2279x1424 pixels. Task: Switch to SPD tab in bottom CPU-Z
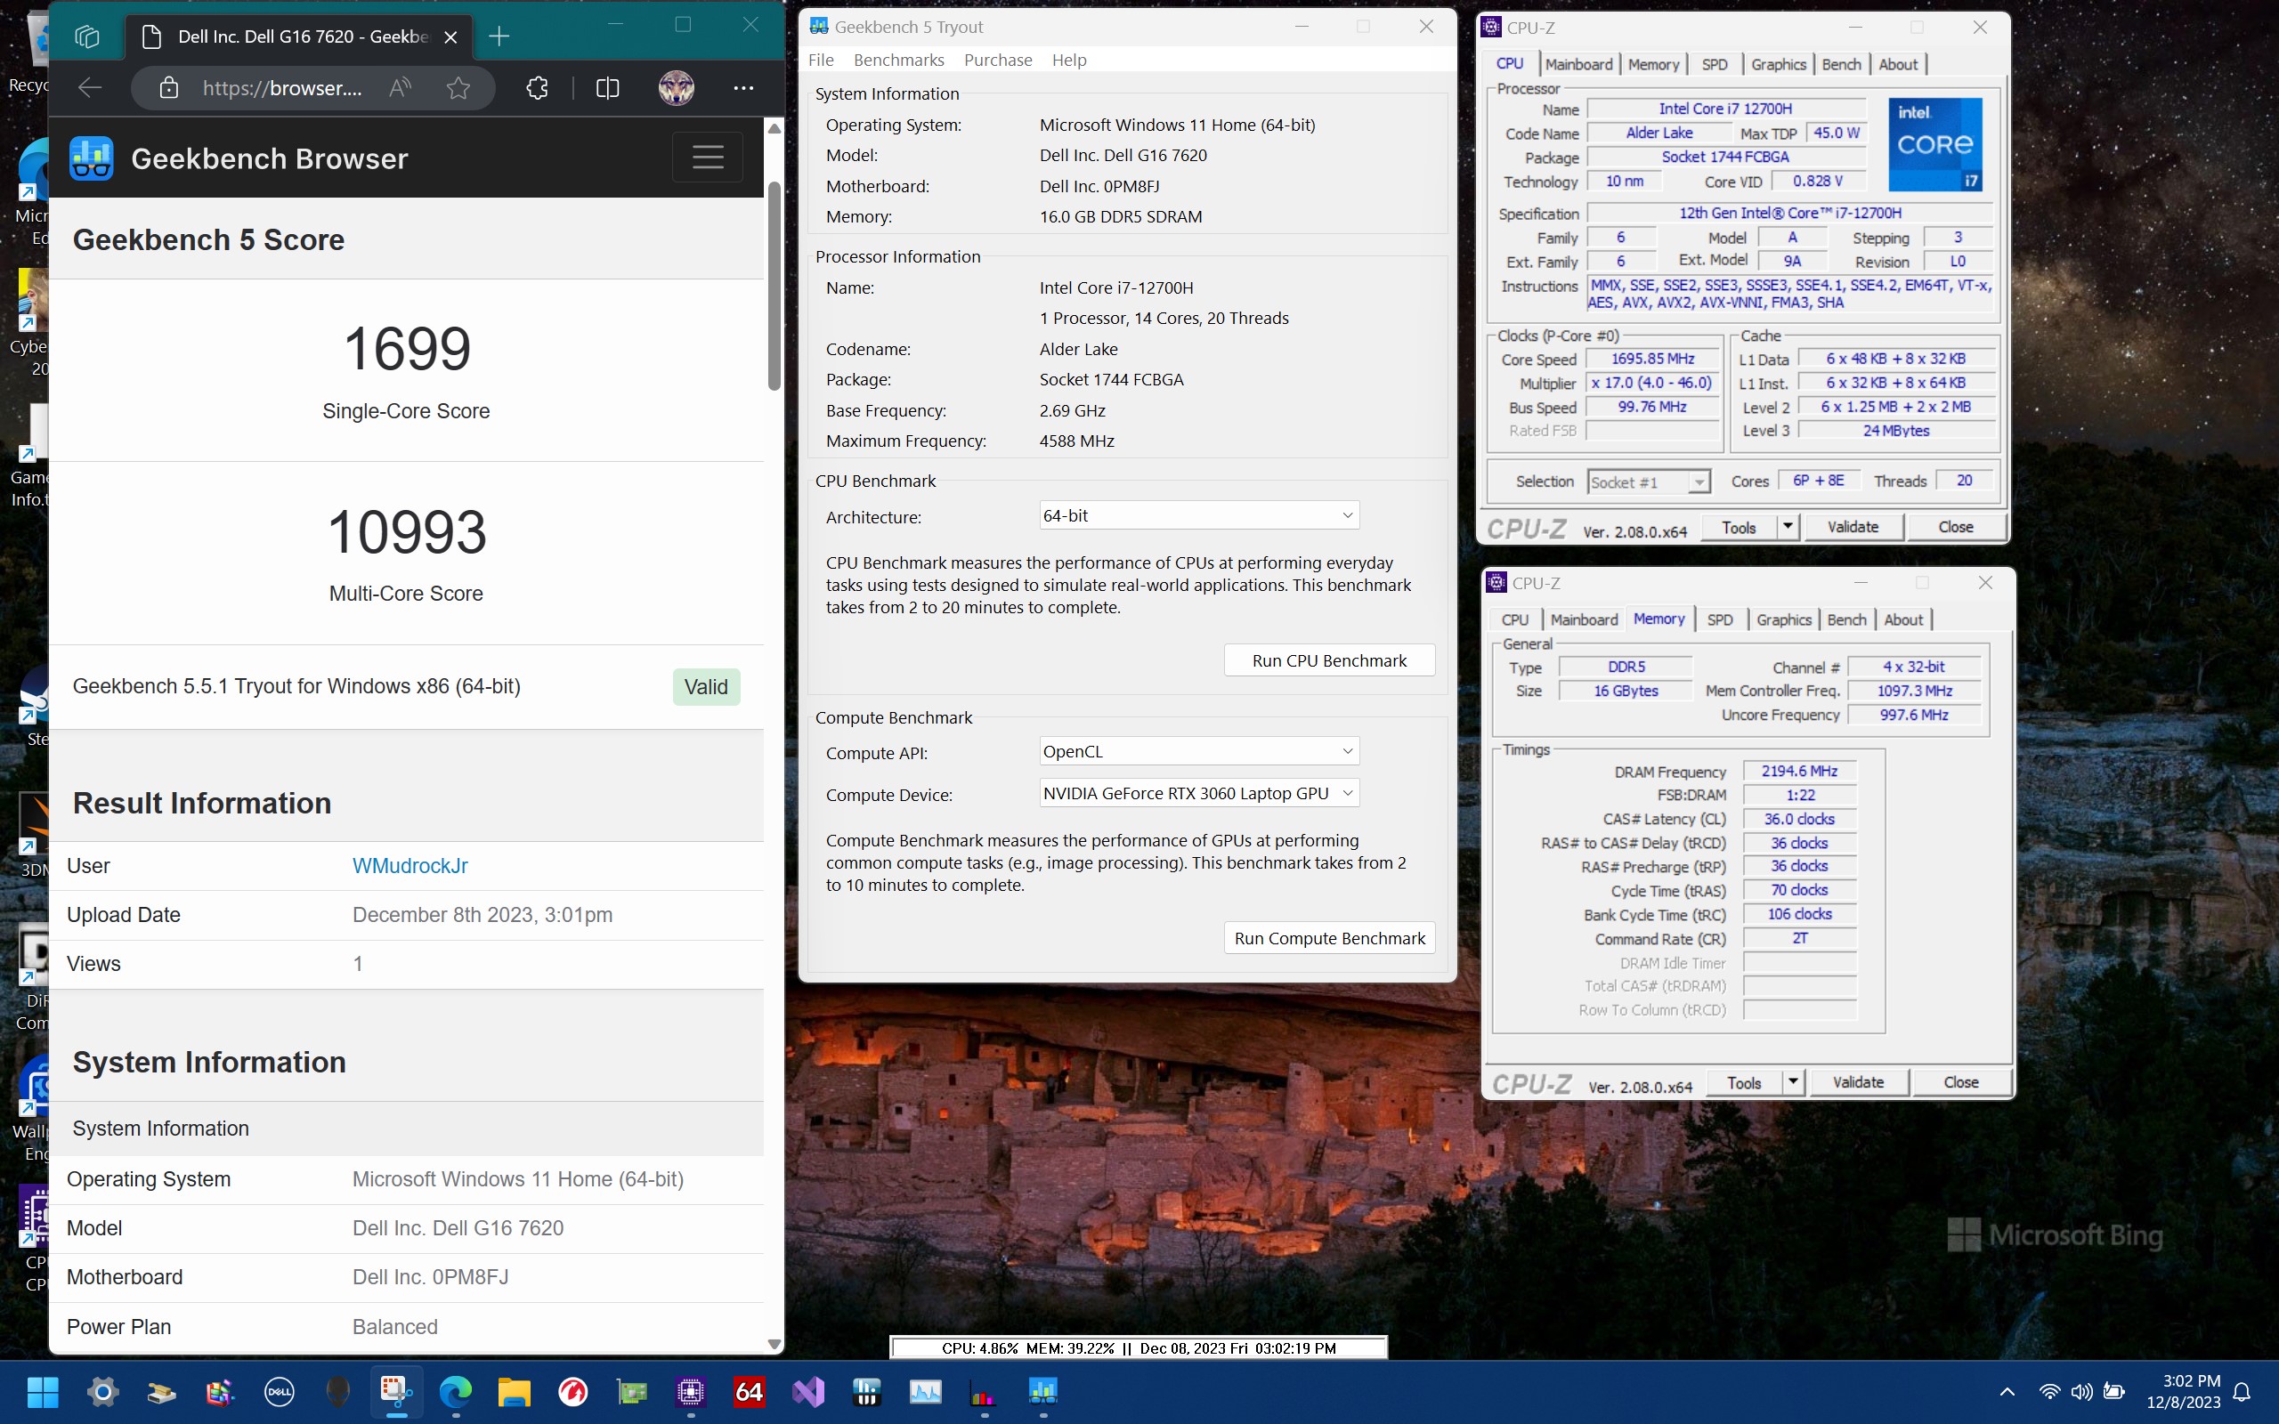1720,619
